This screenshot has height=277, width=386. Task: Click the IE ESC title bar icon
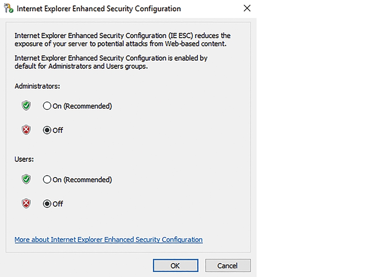click(8, 8)
